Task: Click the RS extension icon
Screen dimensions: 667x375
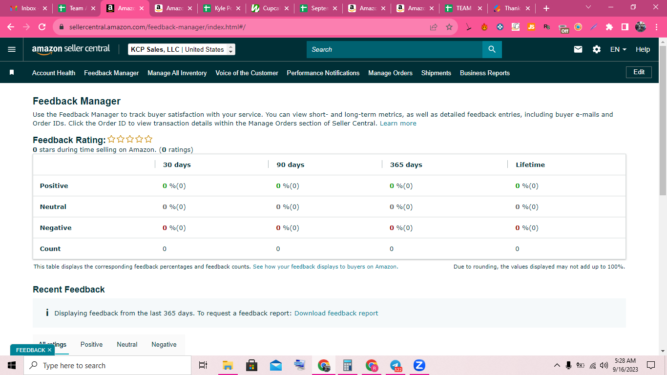Action: tap(547, 27)
